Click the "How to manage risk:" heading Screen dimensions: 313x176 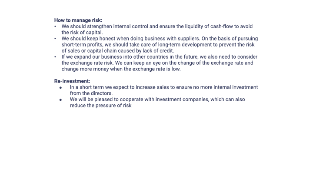click(78, 20)
